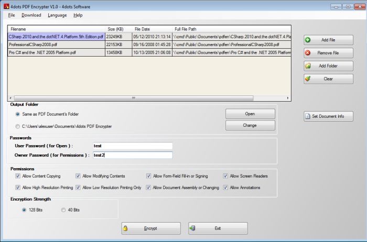This screenshot has height=242, width=367.
Task: Open the Download menu
Action: pos(31,15)
